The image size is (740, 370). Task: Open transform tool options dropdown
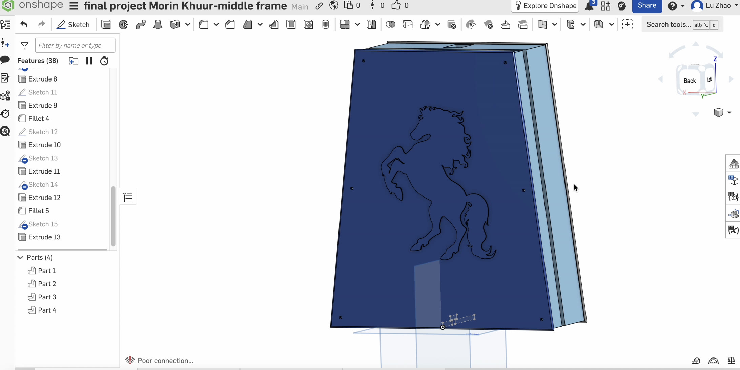pyautogui.click(x=437, y=24)
